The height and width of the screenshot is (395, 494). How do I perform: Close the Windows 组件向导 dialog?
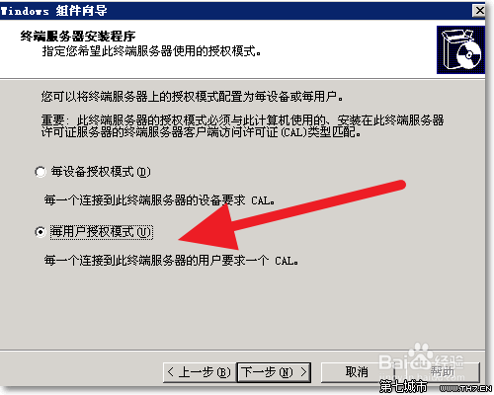click(x=479, y=11)
